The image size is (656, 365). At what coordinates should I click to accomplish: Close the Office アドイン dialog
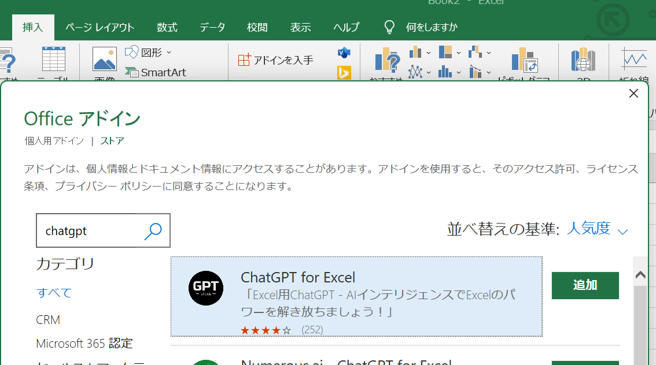click(633, 93)
